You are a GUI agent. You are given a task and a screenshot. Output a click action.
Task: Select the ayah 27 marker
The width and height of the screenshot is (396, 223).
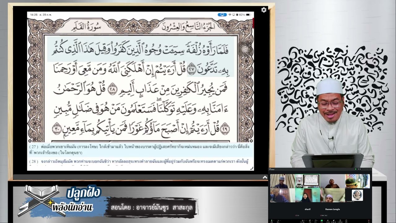[x=192, y=69]
